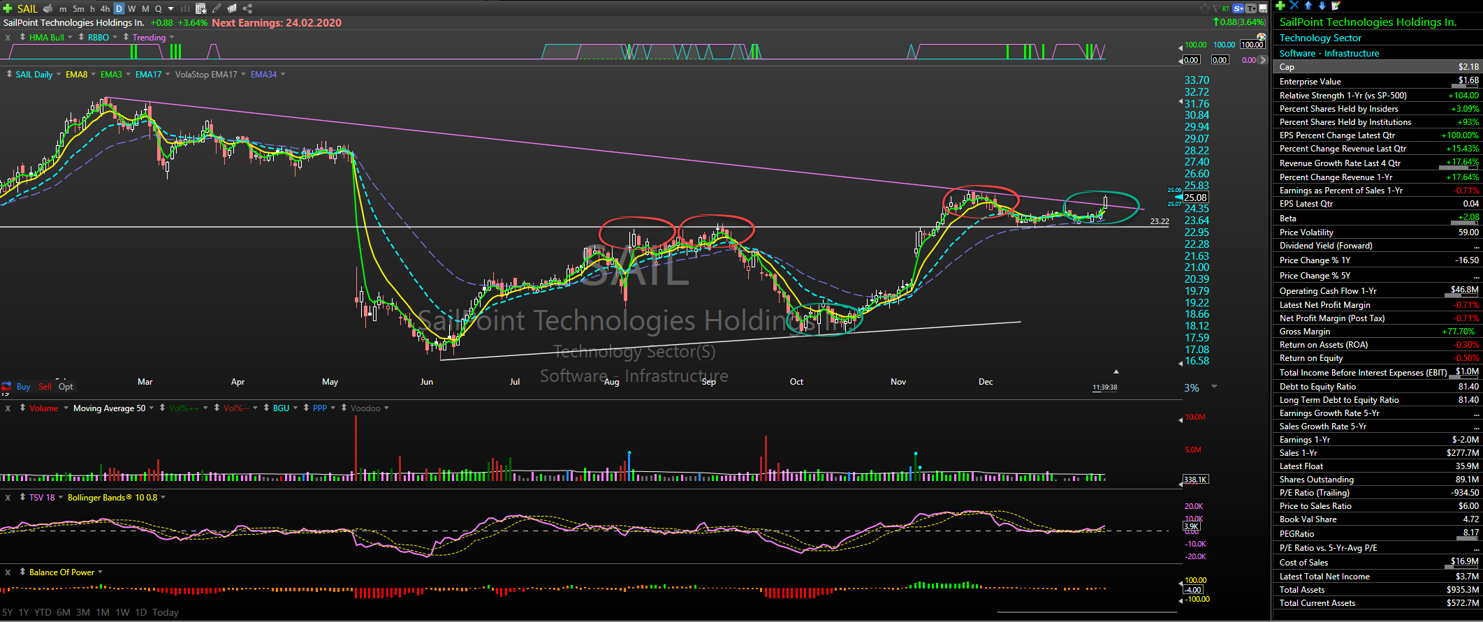Select the 4h timeframe
The image size is (1483, 622).
[105, 8]
